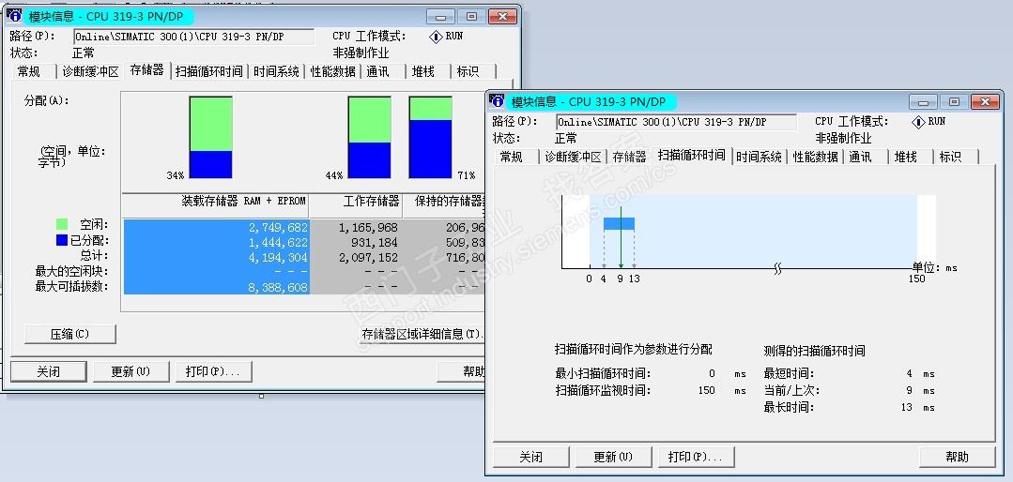The image size is (1013, 482).
Task: Close the right window with 关闭 button
Action: (x=531, y=457)
